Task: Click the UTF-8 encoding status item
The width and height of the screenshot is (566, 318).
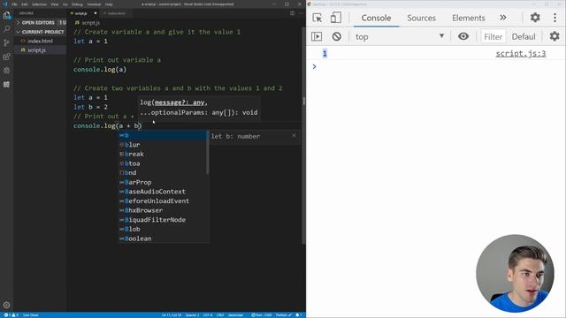Action: click(208, 314)
